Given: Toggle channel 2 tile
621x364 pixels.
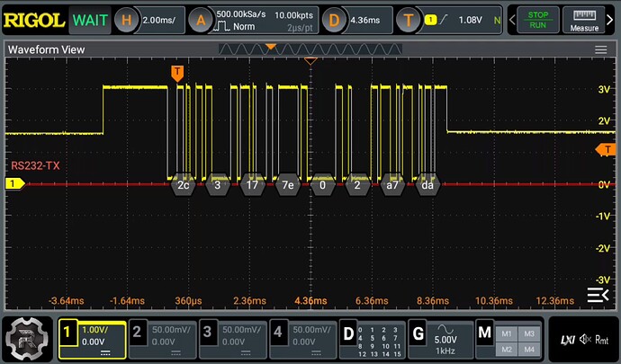Looking at the screenshot, I should click(163, 340).
